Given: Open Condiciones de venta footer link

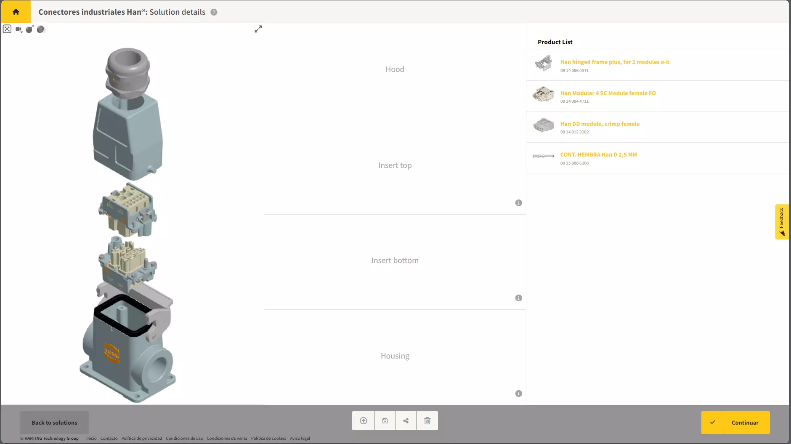Looking at the screenshot, I should (x=227, y=438).
